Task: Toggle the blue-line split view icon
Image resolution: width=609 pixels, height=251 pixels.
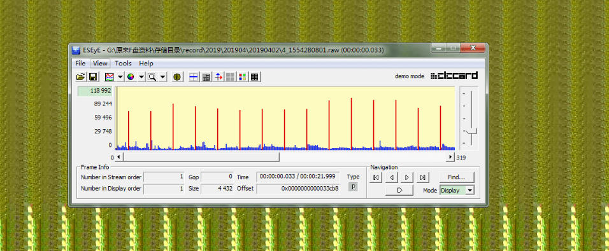Action: tap(194, 77)
